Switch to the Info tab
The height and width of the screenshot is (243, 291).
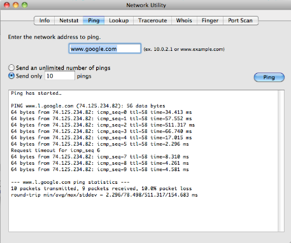click(45, 20)
